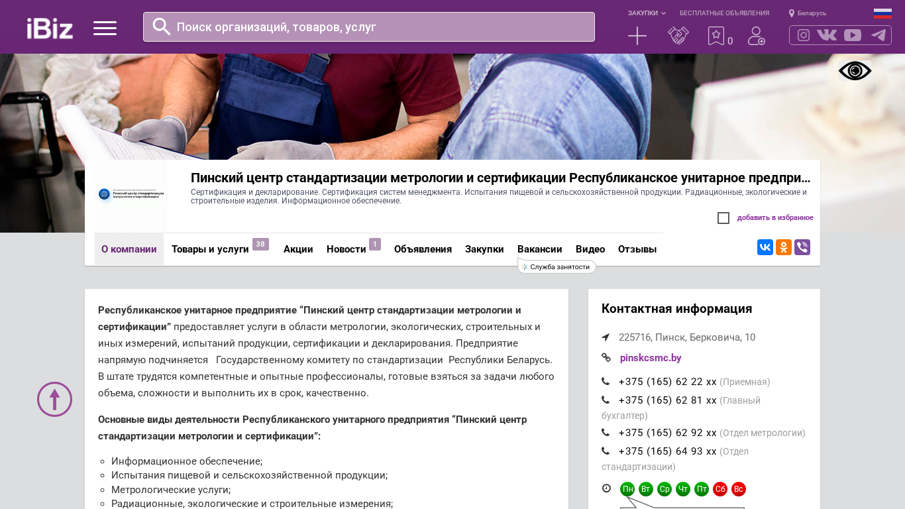
Task: Click the Контактная информация heading
Action: (x=677, y=309)
